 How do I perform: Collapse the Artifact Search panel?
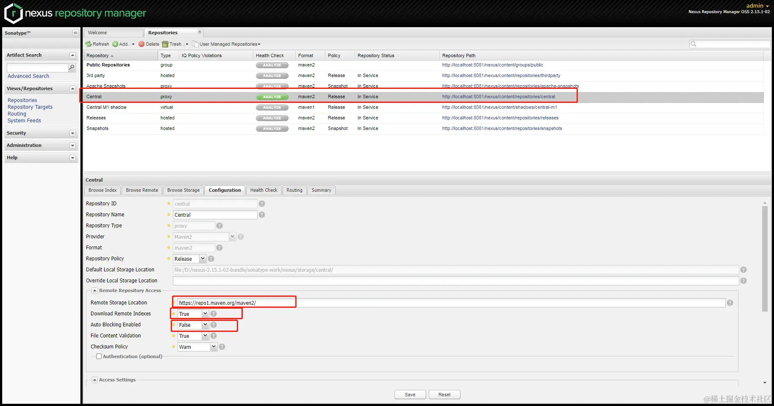click(x=72, y=55)
